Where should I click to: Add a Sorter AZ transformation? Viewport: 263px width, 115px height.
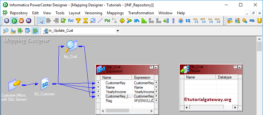(173, 21)
